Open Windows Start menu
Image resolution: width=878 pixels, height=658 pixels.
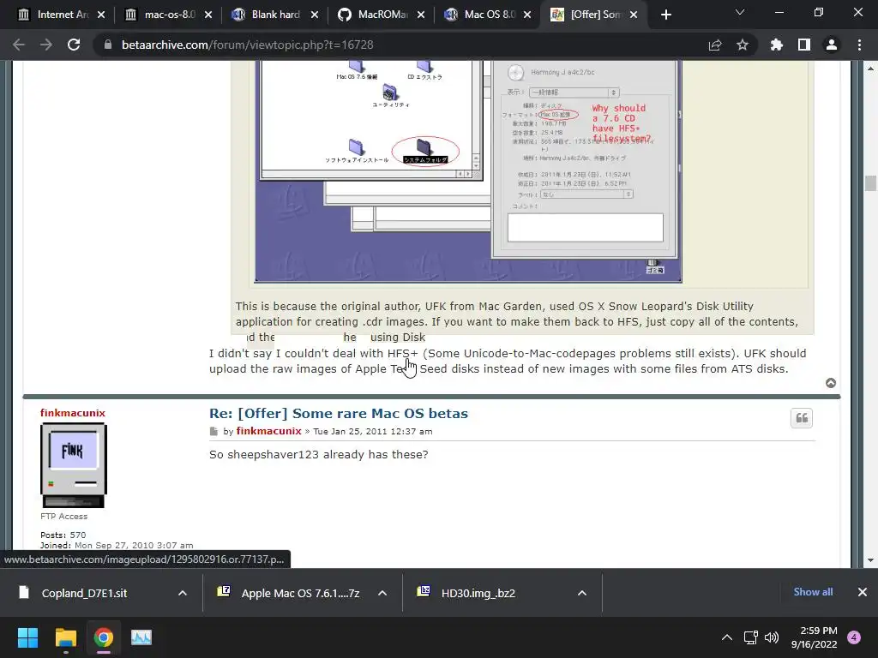pos(27,637)
